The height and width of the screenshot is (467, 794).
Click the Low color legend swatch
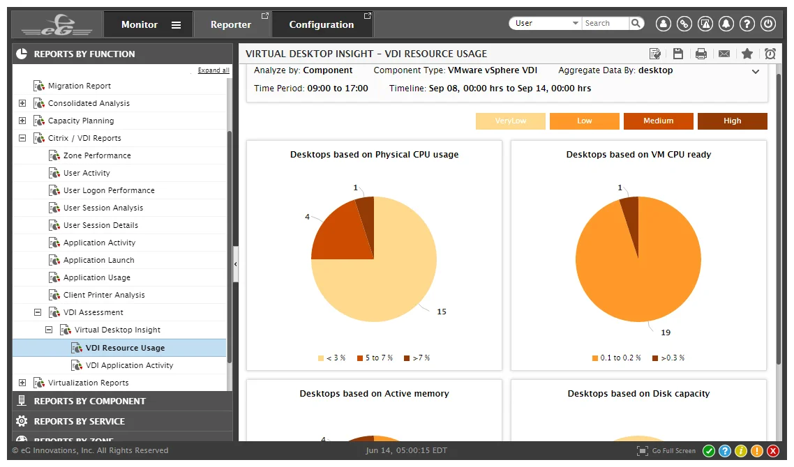point(585,121)
